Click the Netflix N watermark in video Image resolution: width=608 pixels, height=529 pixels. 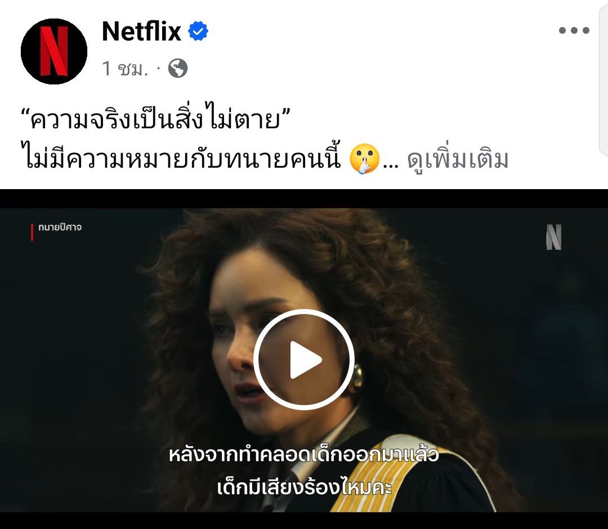(x=554, y=237)
